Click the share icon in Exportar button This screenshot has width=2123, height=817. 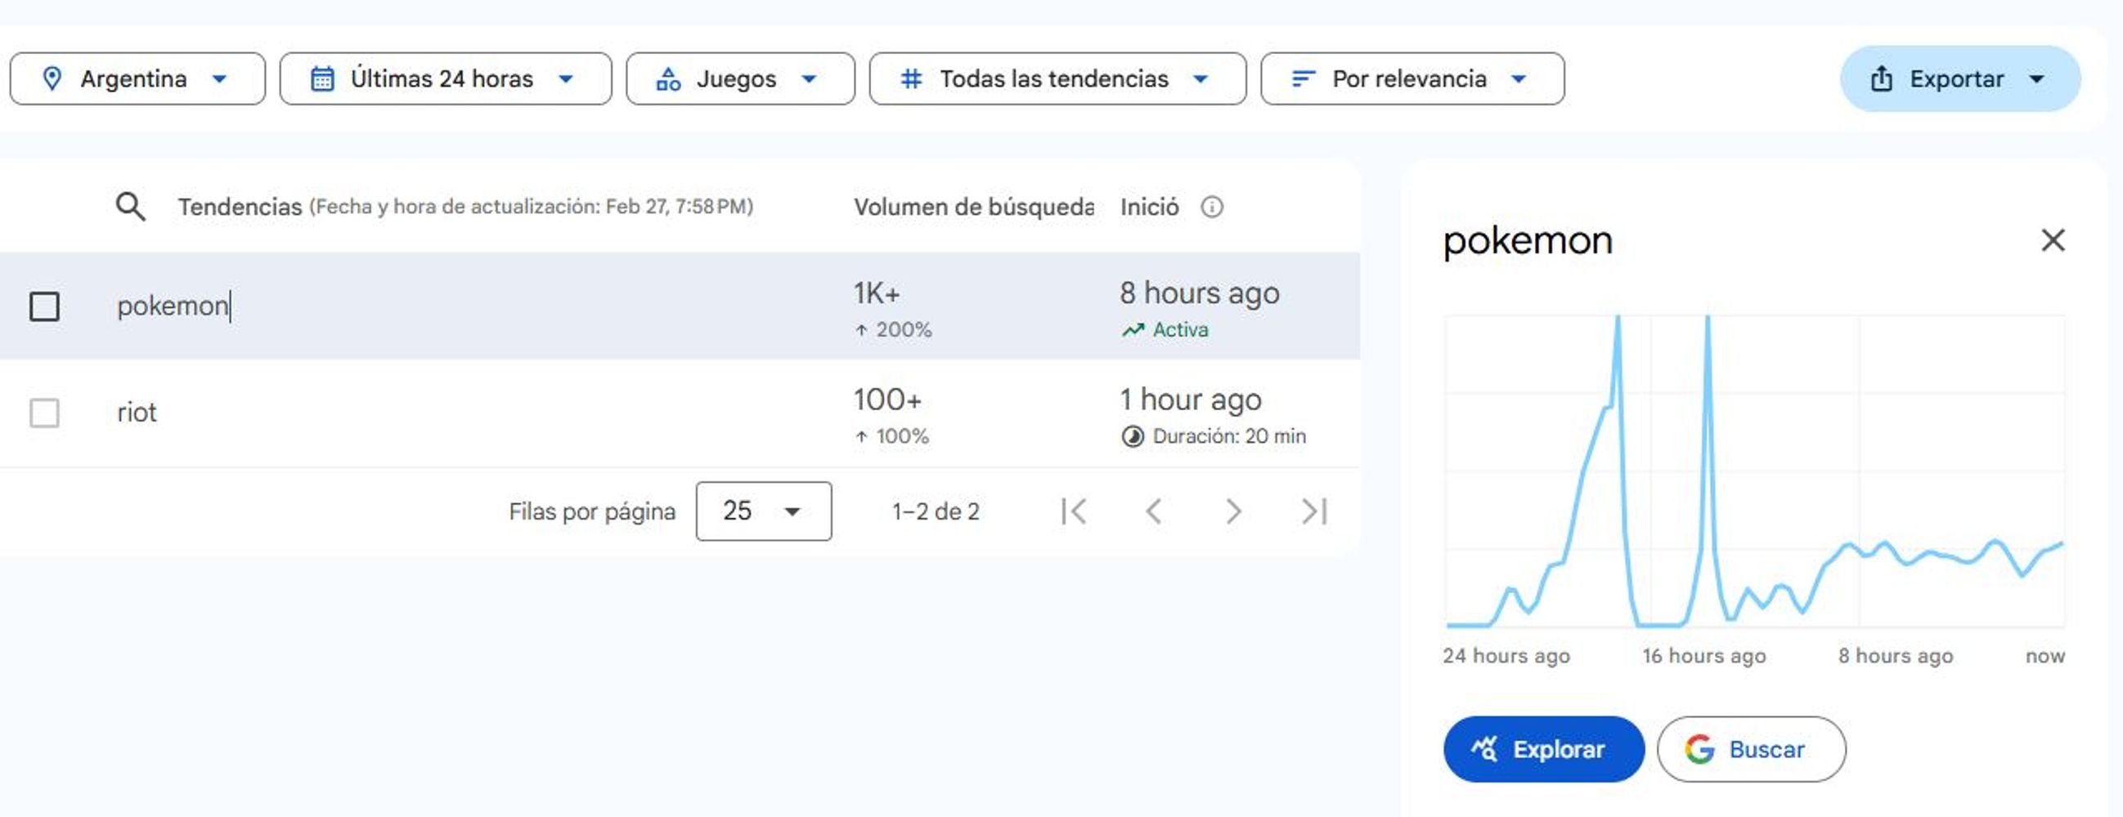(1882, 79)
